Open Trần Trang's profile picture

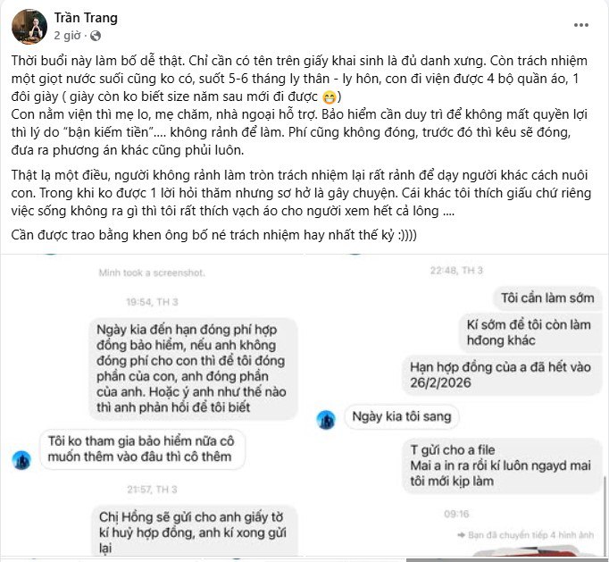click(x=29, y=27)
